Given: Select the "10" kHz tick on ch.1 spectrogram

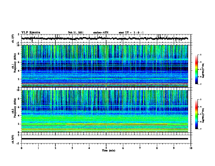Looking at the screenshot, I should point(18,45).
